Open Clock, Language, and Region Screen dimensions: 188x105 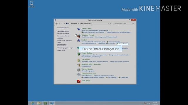coord(65,48)
